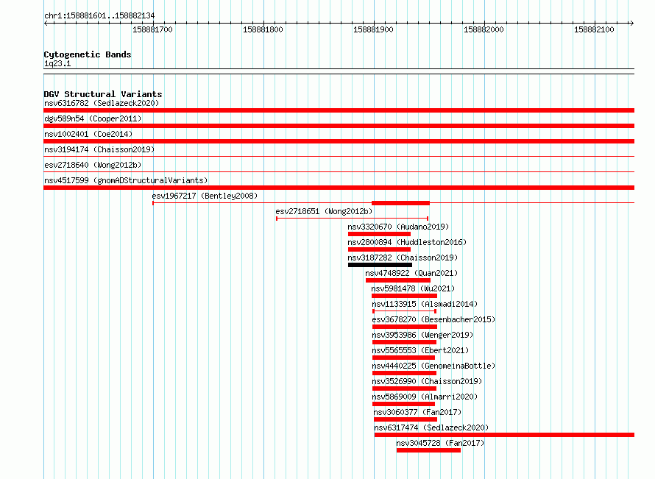Select the esv1967217 (Bentley2008) label
This screenshot has height=479, width=655.
tap(205, 196)
